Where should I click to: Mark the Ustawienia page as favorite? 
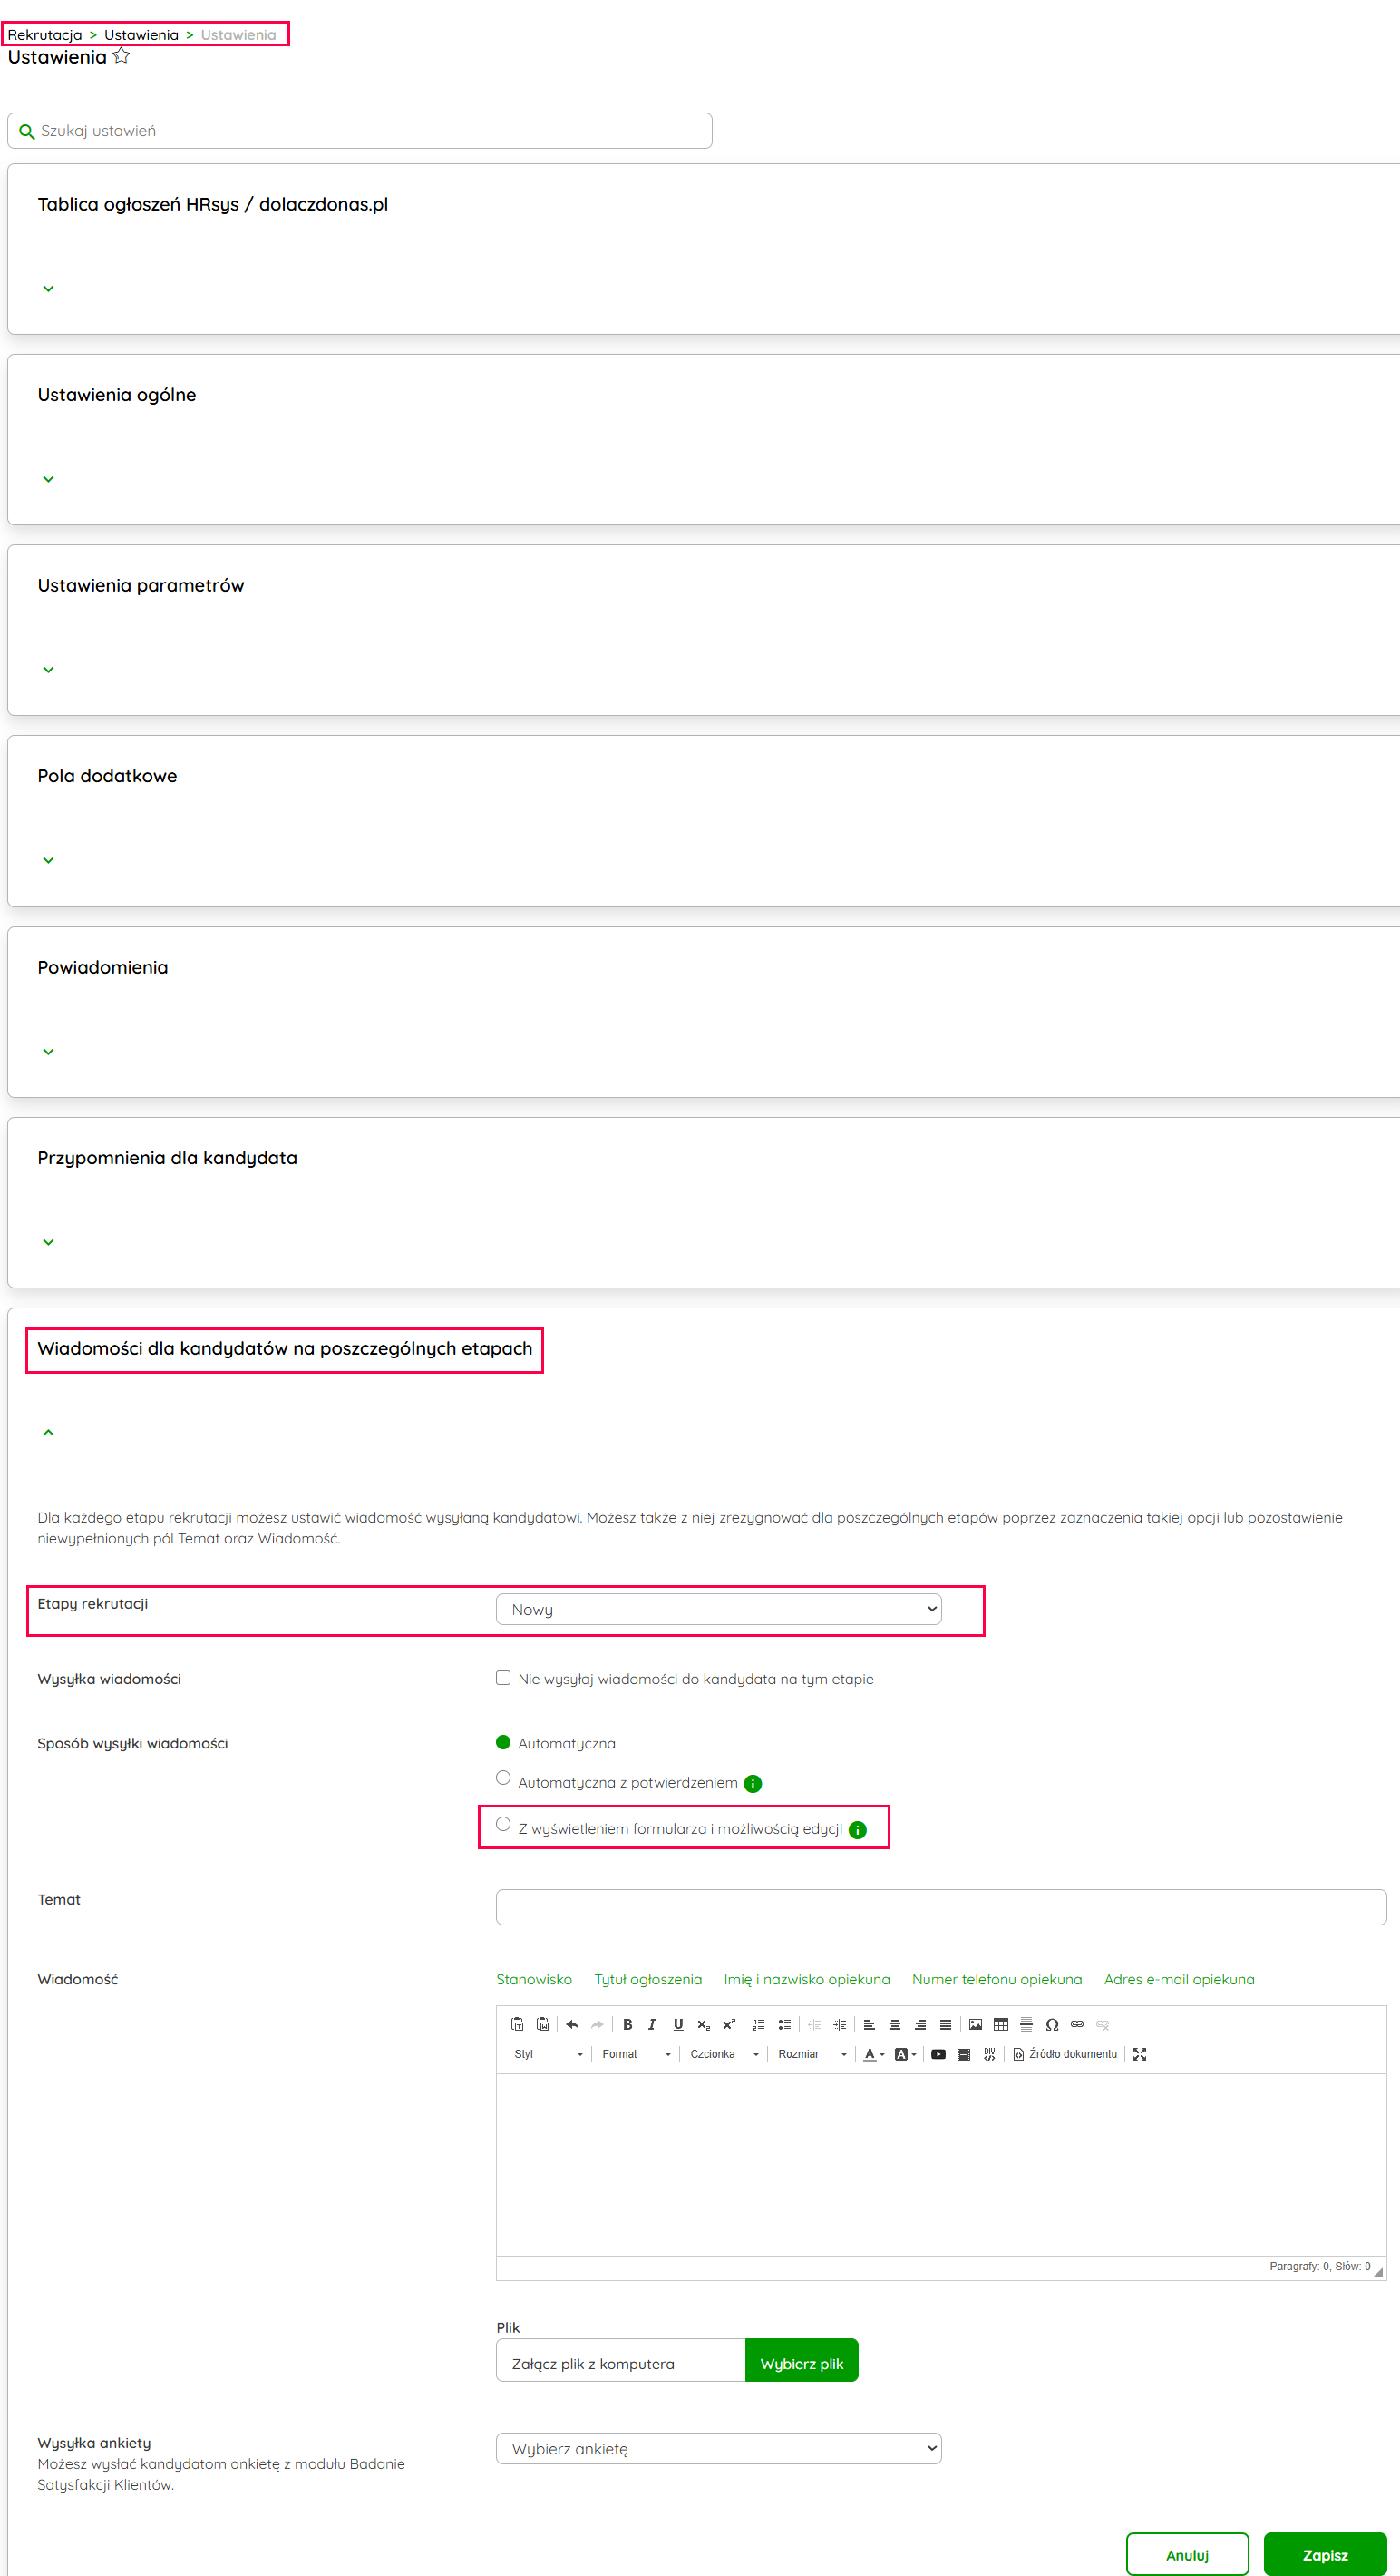[122, 56]
